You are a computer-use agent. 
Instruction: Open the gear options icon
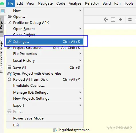(130, 20)
